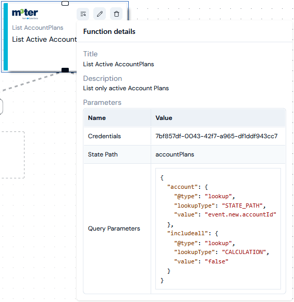294x302 pixels.
Task: Click the Query Parameters row label
Action: (x=114, y=228)
